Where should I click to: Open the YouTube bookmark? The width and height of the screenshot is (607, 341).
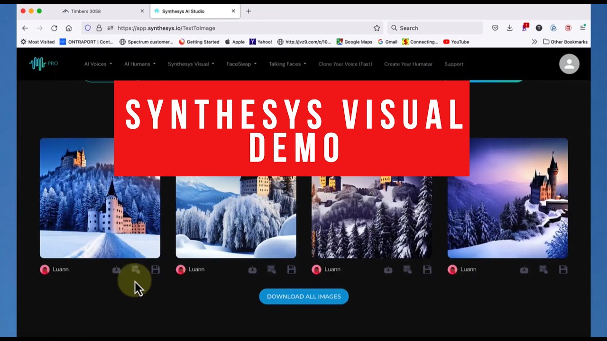point(456,42)
